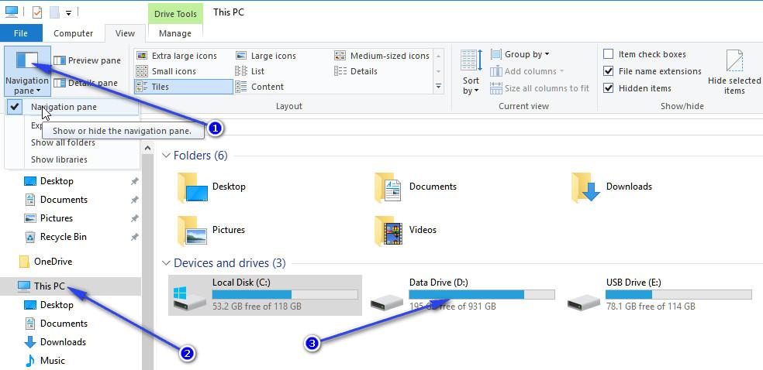763x370 pixels.
Task: Select Extra large icons layout
Action: coord(177,56)
